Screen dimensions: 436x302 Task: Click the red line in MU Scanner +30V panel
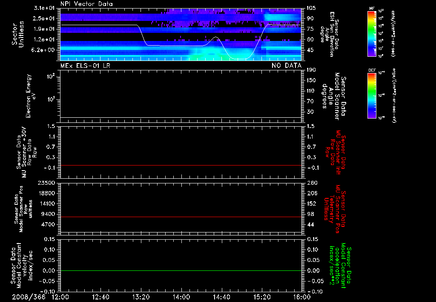(181, 165)
